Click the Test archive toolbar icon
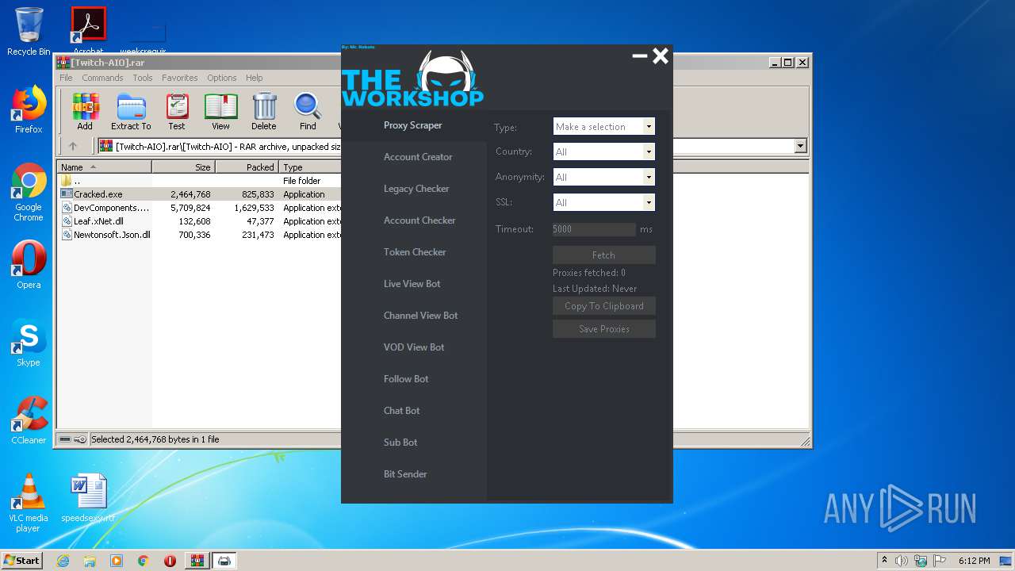This screenshot has height=571, width=1015. click(177, 112)
